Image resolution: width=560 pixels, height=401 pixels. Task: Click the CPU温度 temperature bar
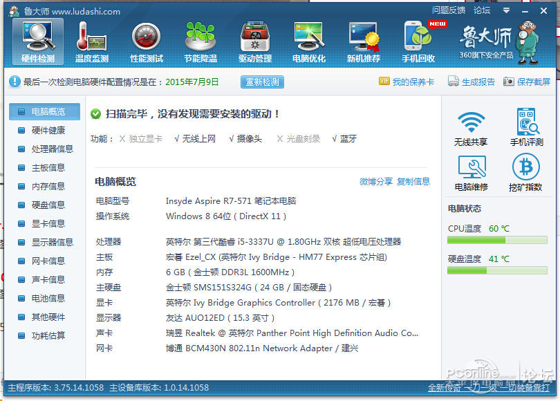coord(497,240)
